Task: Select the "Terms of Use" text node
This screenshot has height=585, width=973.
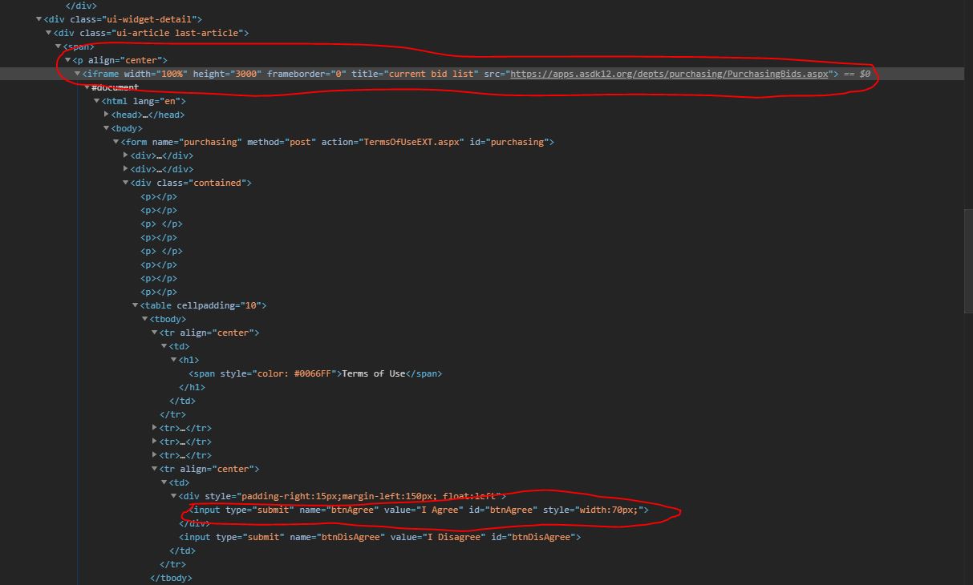Action: (374, 373)
